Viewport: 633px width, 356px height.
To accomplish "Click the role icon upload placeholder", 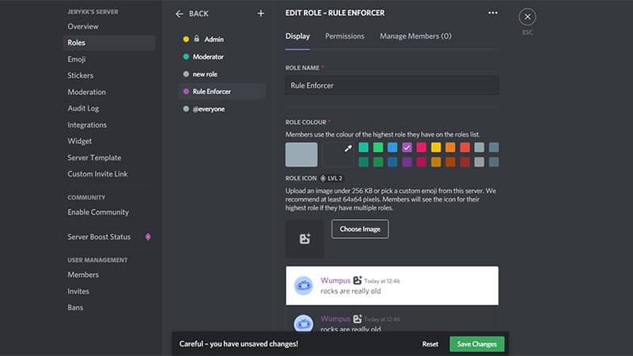I will tap(305, 239).
